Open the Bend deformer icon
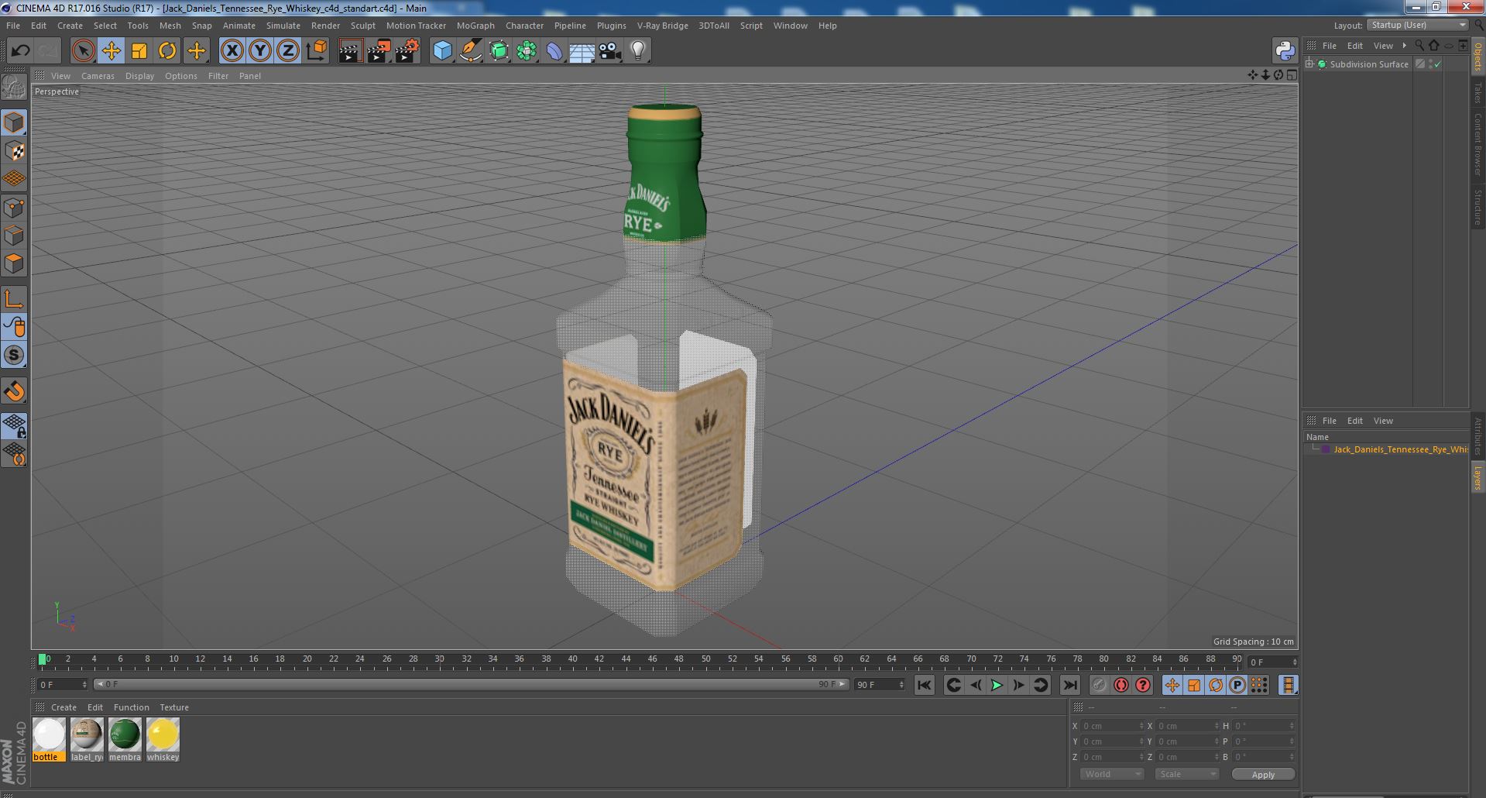Screen dimensions: 1486x798 554,51
